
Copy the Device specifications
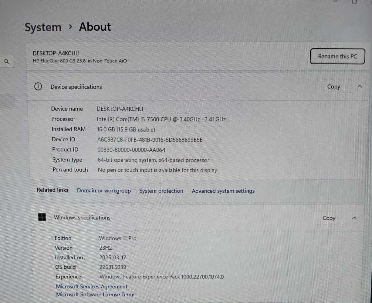tap(333, 87)
